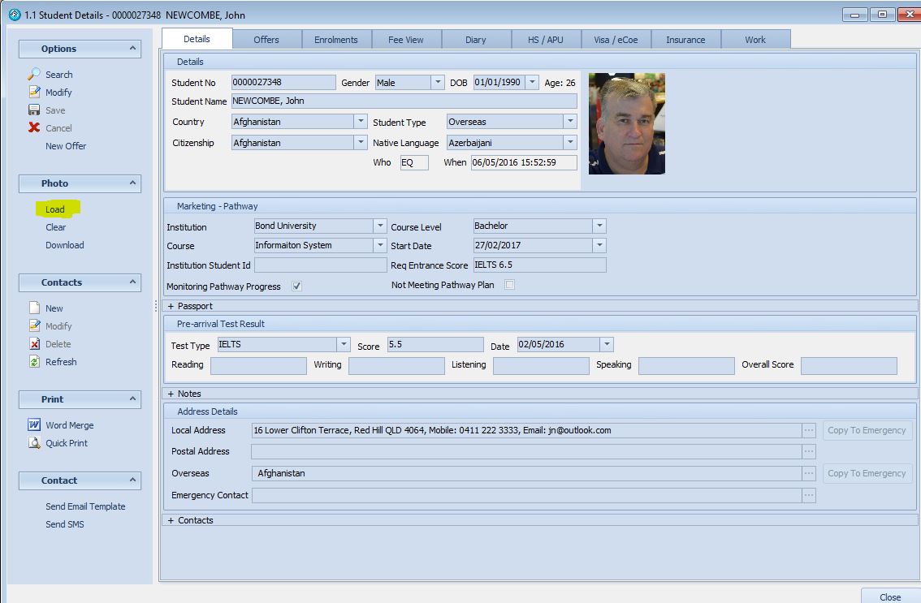Open the Native Language dropdown

[x=570, y=142]
